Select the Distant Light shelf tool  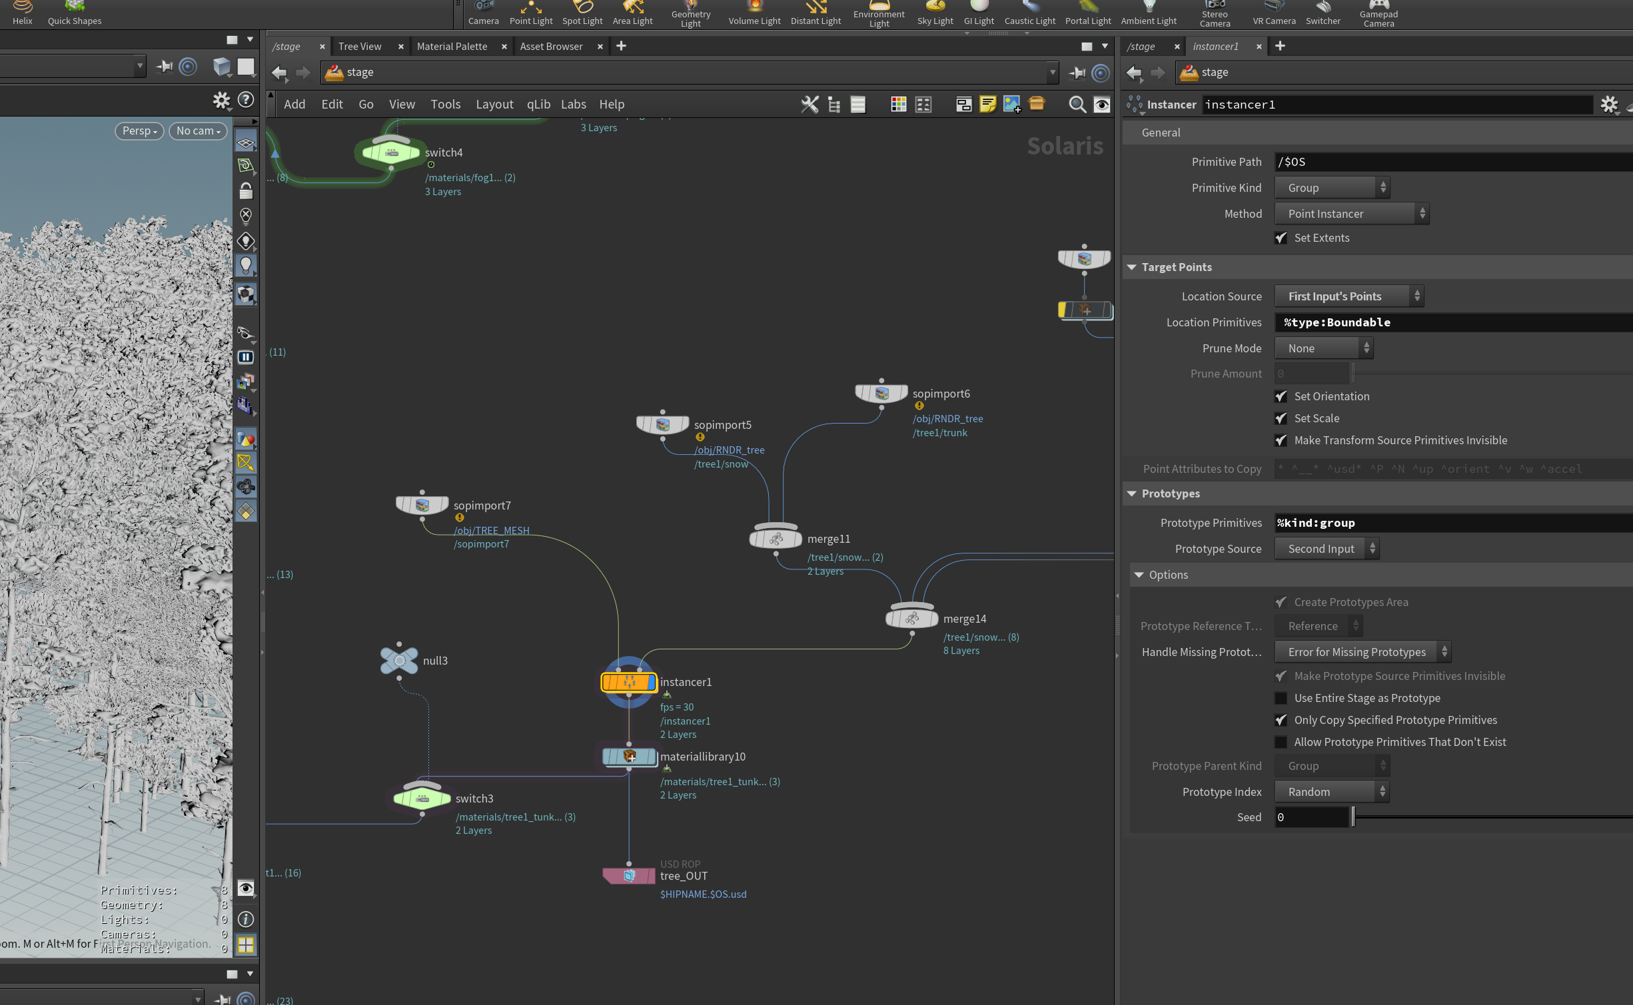816,13
